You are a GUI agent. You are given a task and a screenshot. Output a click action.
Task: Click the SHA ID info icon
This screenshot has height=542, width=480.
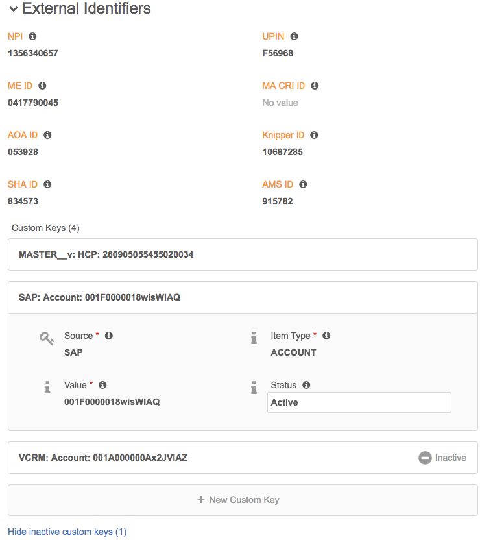47,184
